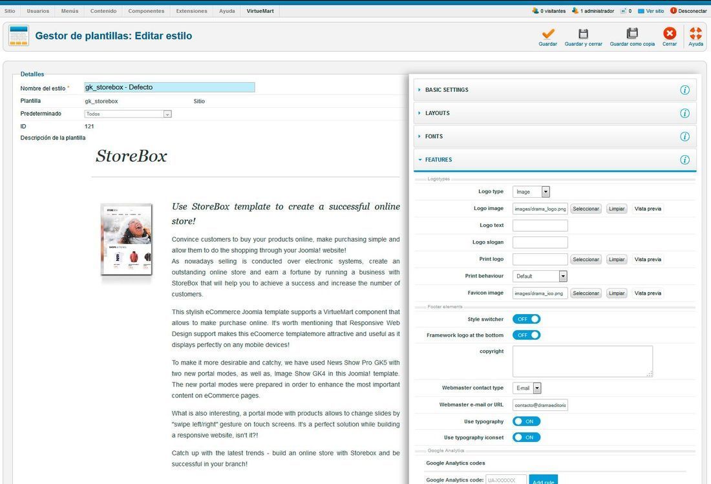The width and height of the screenshot is (711, 484).
Task: Click the Basic Settings info icon
Action: click(x=684, y=90)
